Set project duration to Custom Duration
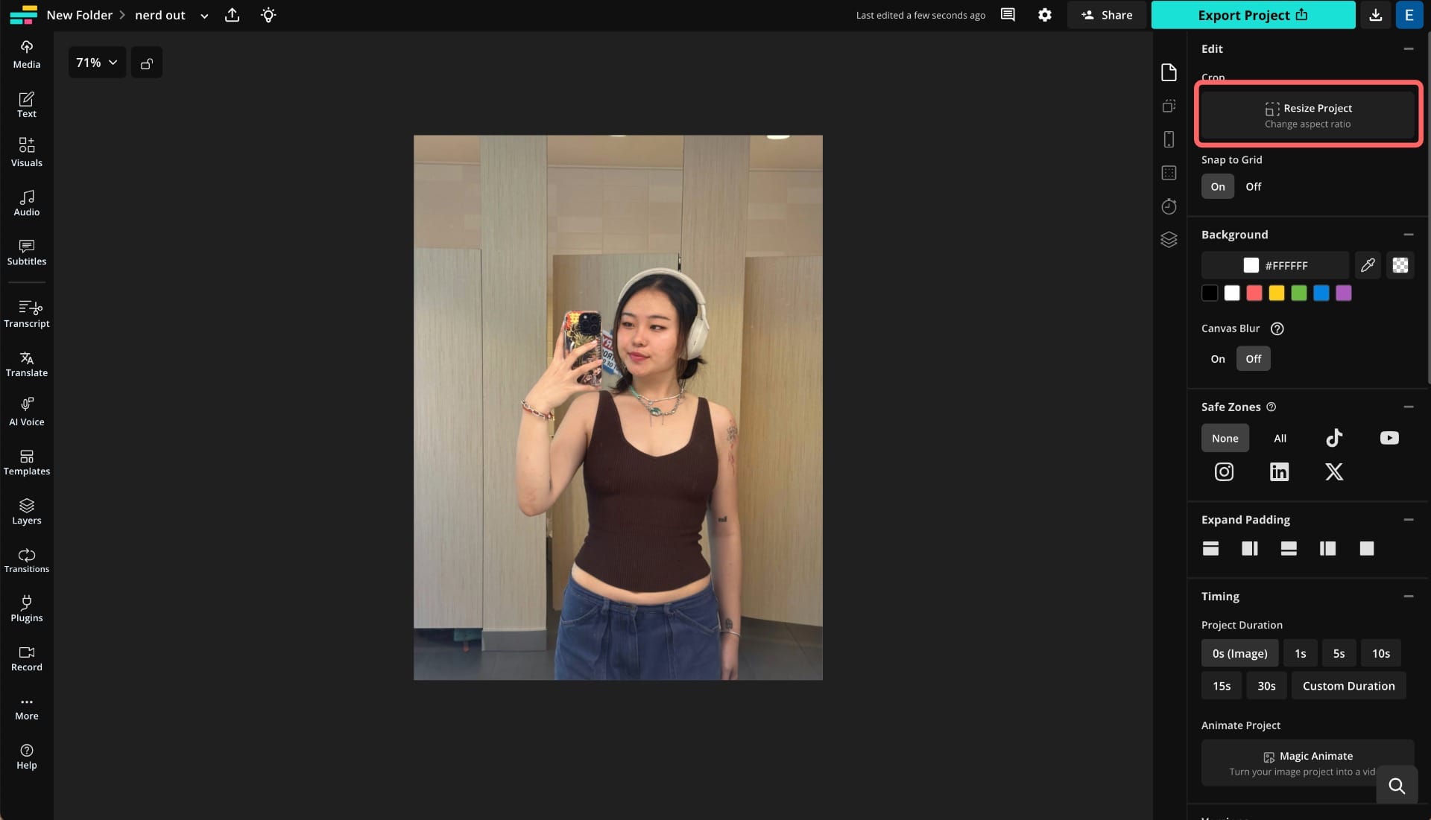This screenshot has height=820, width=1431. click(x=1348, y=685)
